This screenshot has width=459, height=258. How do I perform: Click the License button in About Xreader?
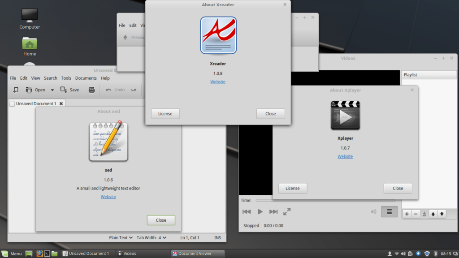[x=165, y=114]
